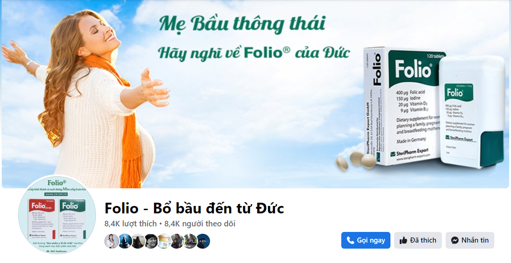Viewport: 511px width, 263px height.
Task: Open the 8,4K người theo dõi link
Action: [x=200, y=224]
